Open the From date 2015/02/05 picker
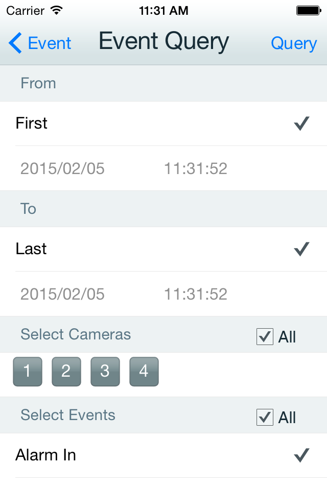The height and width of the screenshot is (490, 327). (x=62, y=169)
